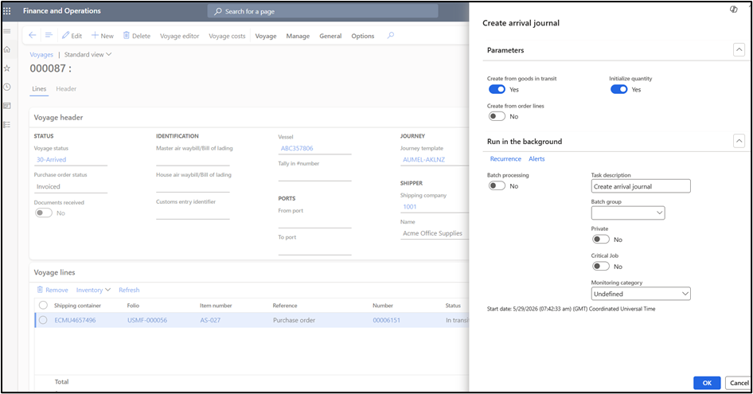Click the Customs entry identifier field
This screenshot has width=753, height=394.
pos(193,213)
